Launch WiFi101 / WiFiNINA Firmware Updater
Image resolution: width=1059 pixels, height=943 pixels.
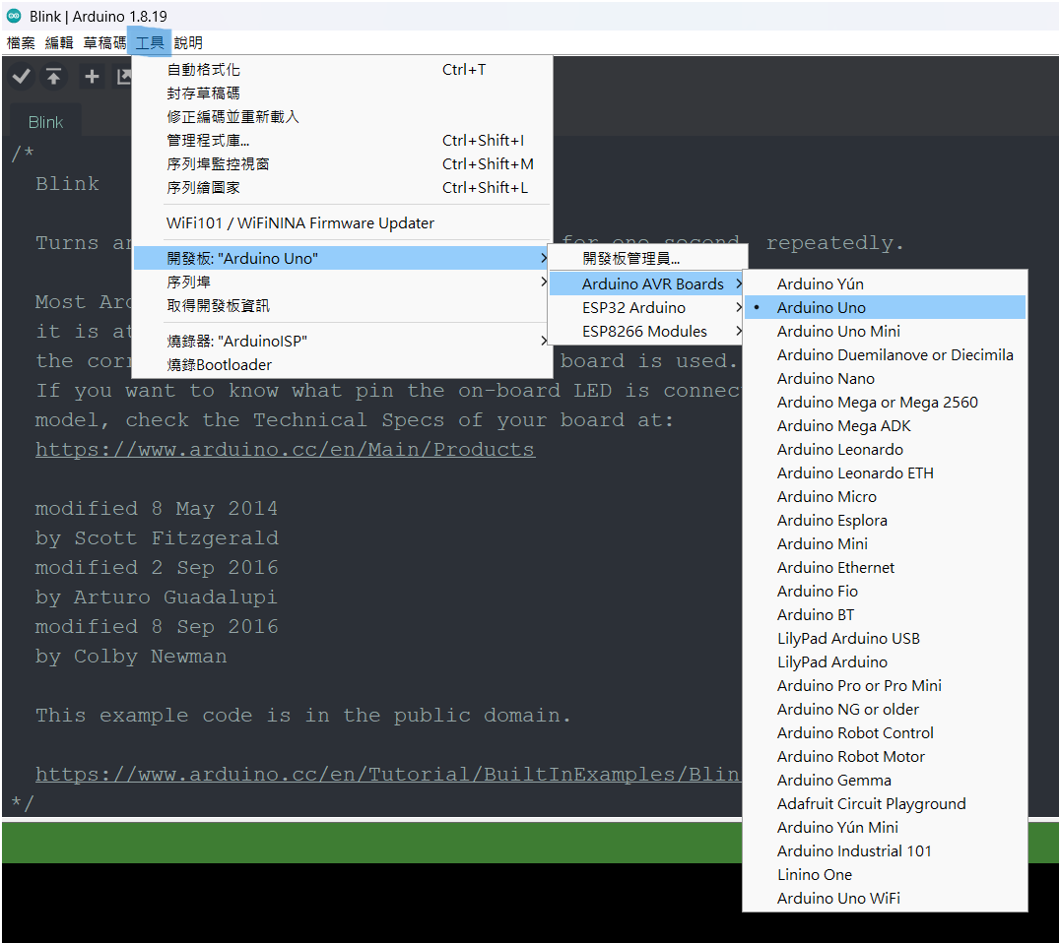point(342,222)
